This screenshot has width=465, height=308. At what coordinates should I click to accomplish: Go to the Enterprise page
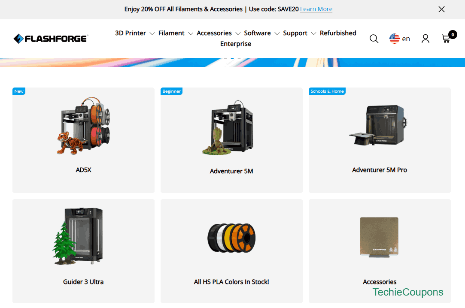pyautogui.click(x=236, y=44)
